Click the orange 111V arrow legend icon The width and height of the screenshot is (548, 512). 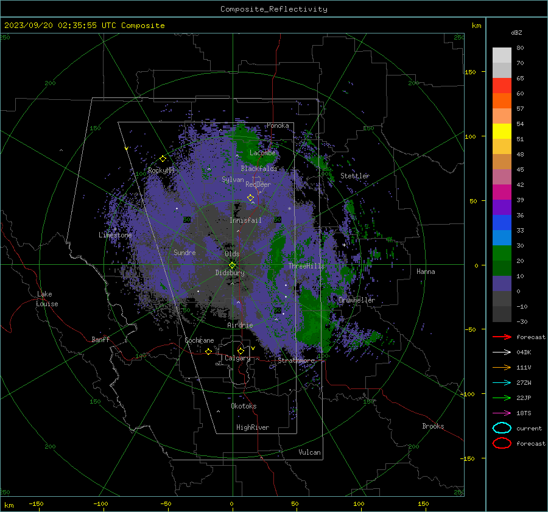tap(502, 367)
